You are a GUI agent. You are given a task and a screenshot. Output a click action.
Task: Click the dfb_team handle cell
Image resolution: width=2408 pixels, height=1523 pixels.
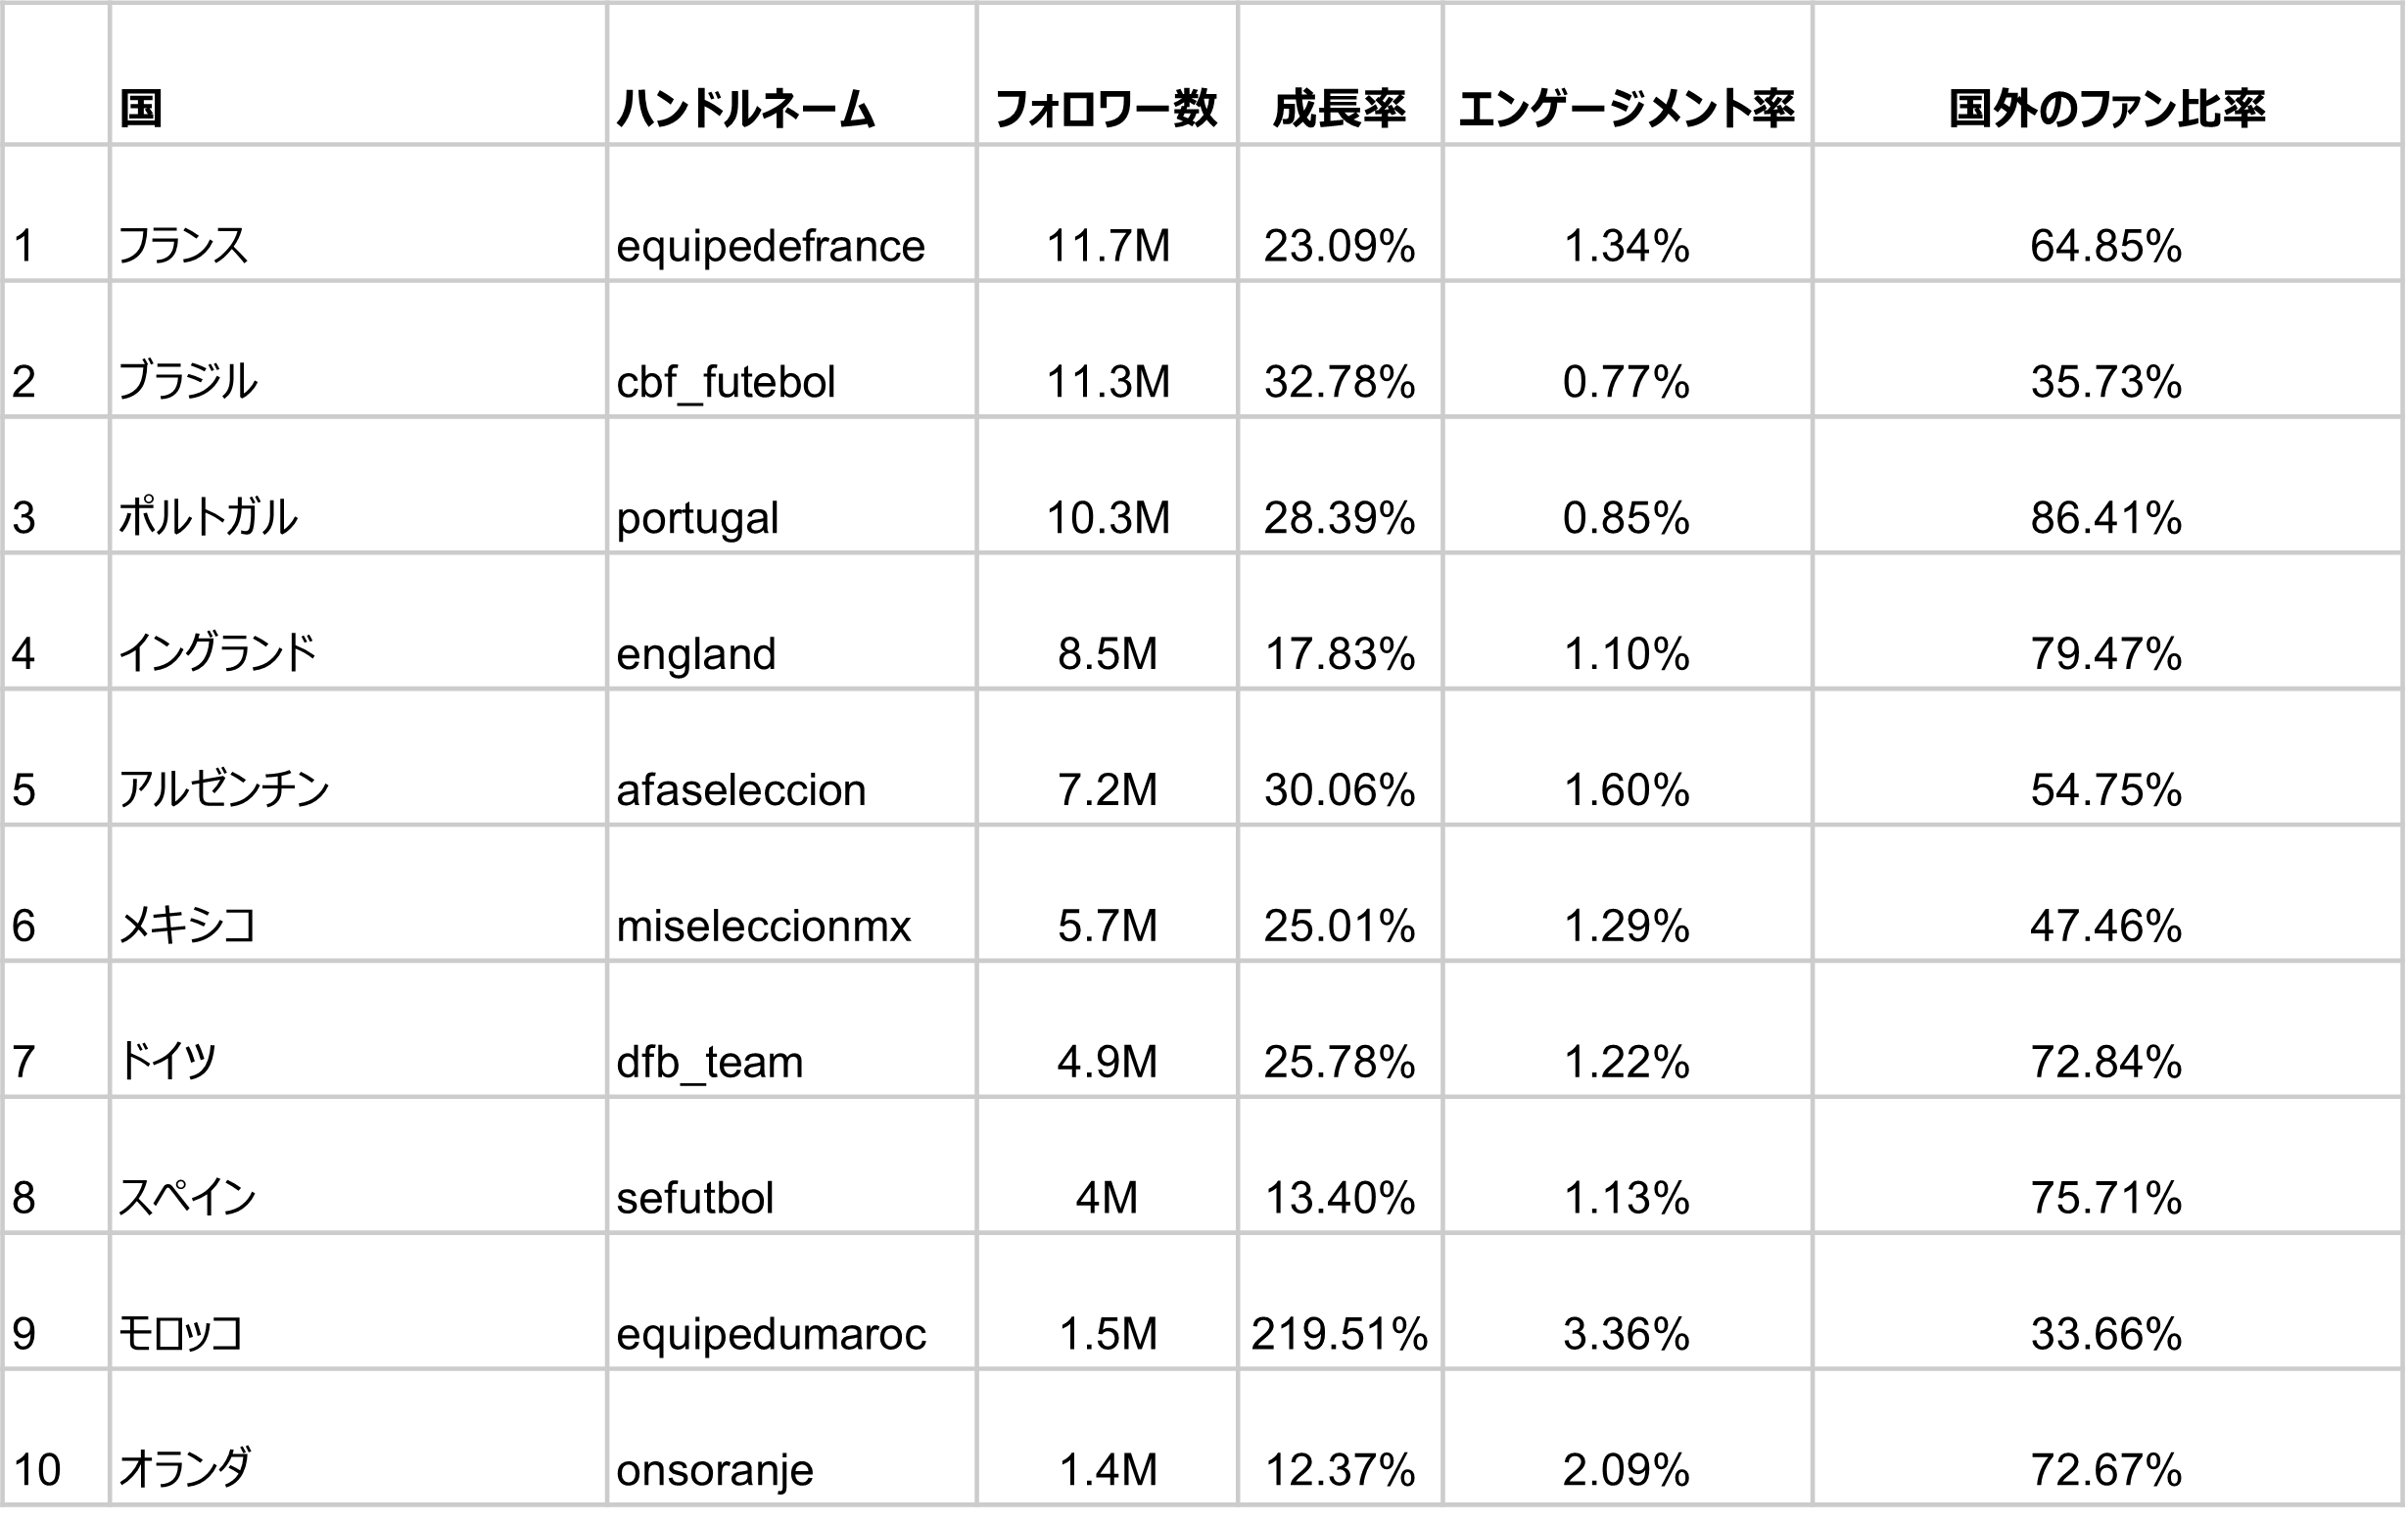click(x=791, y=1029)
